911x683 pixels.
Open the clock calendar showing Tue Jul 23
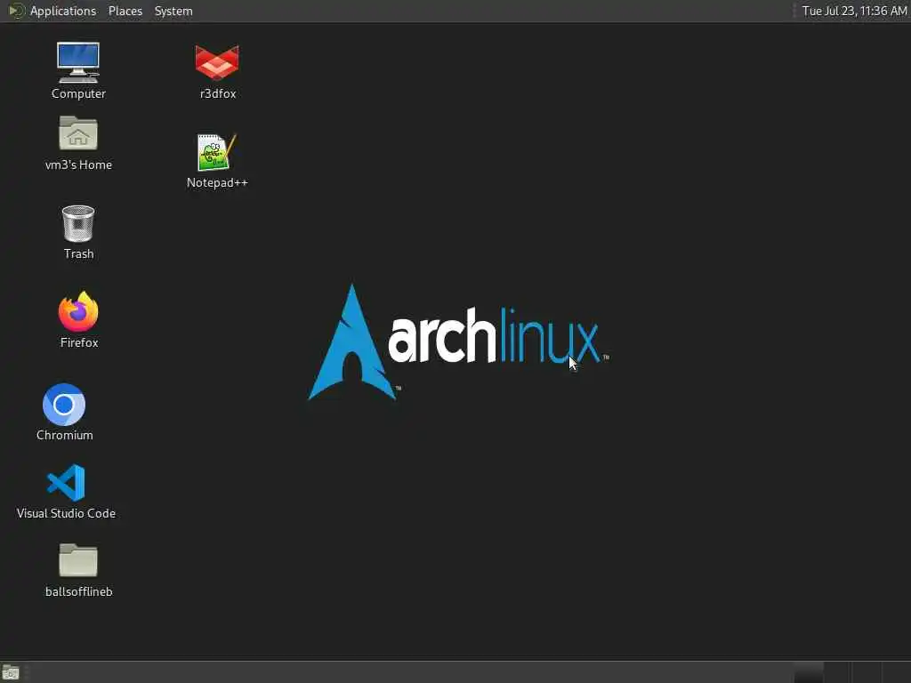[855, 11]
